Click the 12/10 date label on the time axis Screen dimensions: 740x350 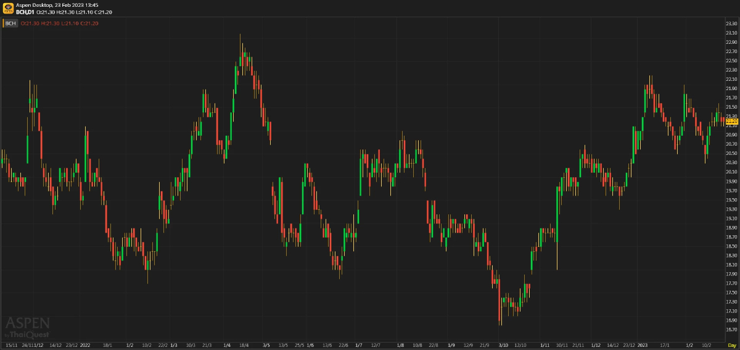tap(520, 345)
